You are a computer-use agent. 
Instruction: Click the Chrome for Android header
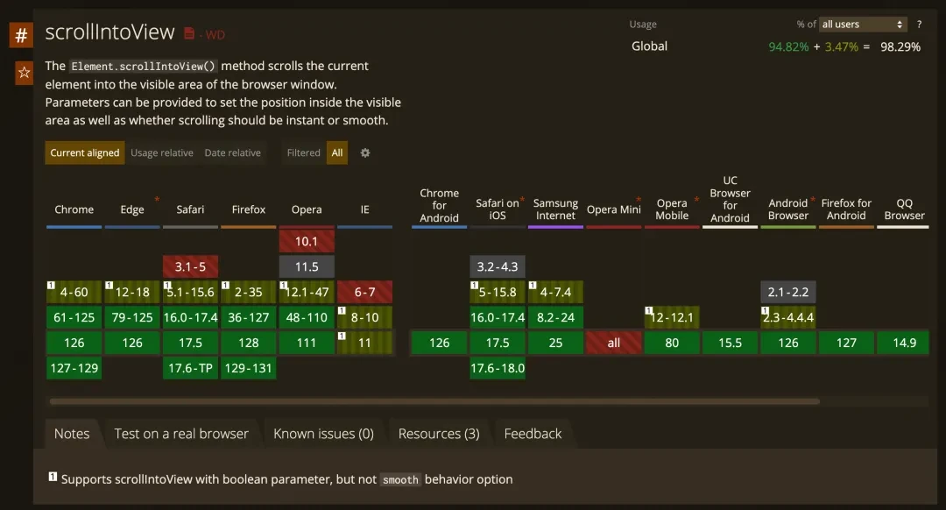(x=439, y=205)
